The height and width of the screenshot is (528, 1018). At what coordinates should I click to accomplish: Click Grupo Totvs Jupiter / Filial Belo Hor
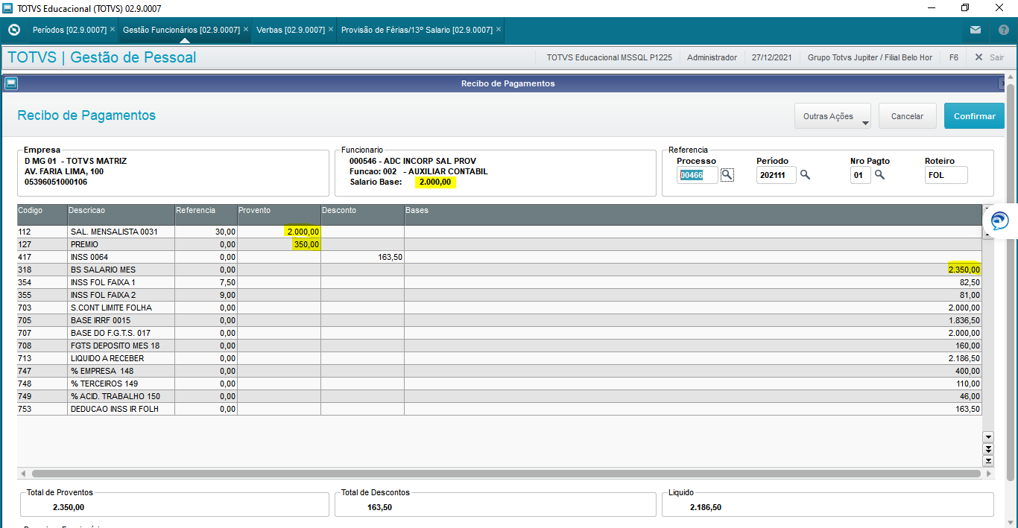[870, 57]
